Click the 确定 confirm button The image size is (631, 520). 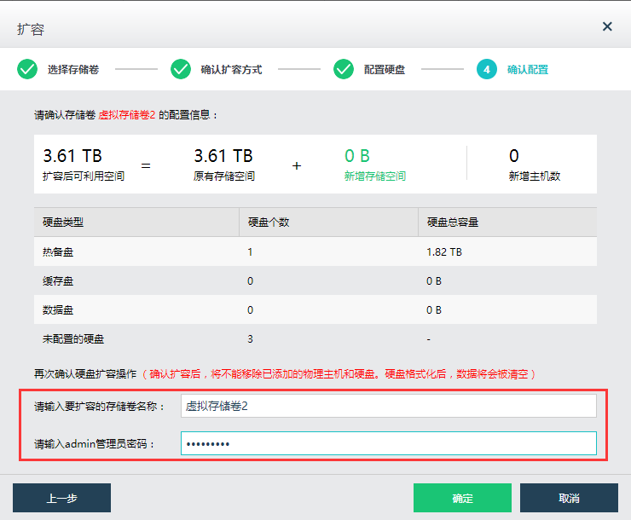[462, 498]
